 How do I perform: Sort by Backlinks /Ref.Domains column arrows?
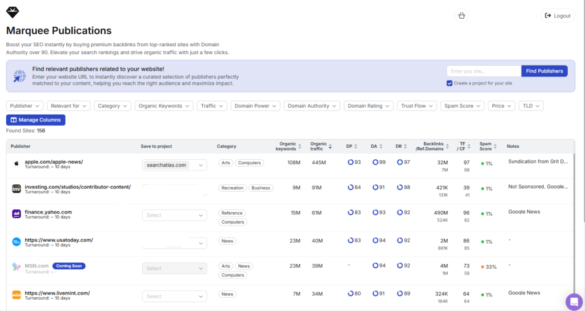[x=447, y=147]
